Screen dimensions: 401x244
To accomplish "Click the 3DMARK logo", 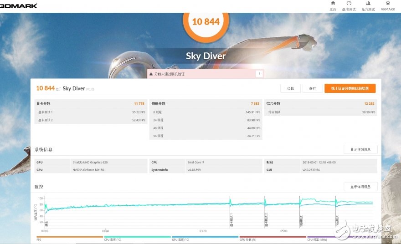I will (x=19, y=5).
